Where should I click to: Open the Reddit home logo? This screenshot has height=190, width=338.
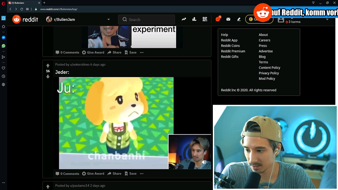click(x=25, y=19)
